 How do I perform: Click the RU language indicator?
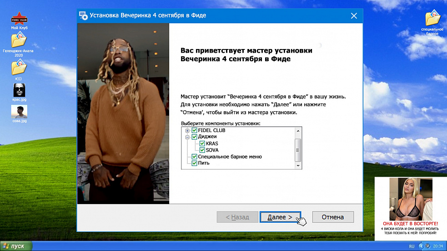(x=412, y=246)
